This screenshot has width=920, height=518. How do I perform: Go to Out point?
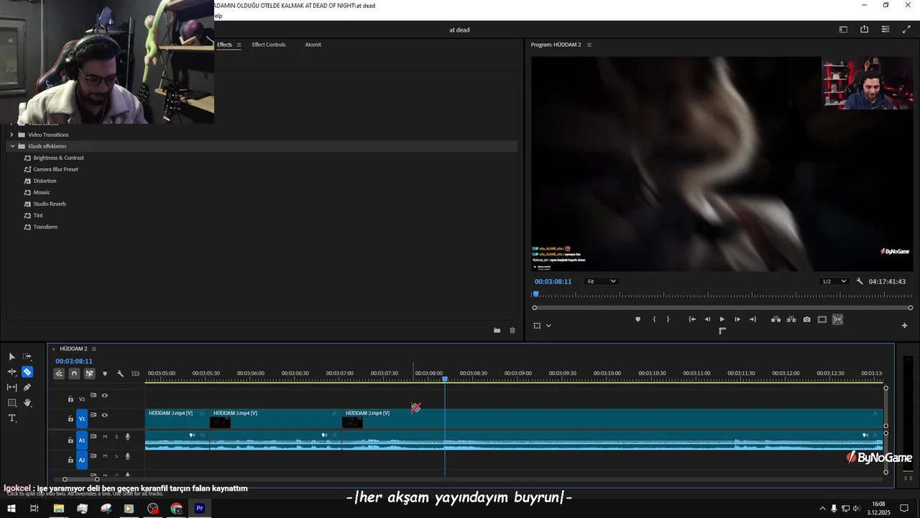pos(753,319)
